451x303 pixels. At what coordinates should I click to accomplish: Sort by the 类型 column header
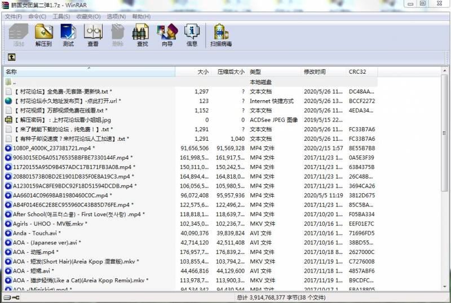(274, 72)
